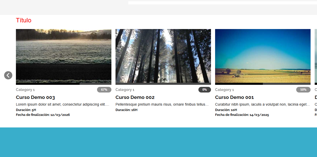Screen dimensions: 317x157
Task: Click the Lorem ipsum dolor sit amet description
Action: [63, 105]
